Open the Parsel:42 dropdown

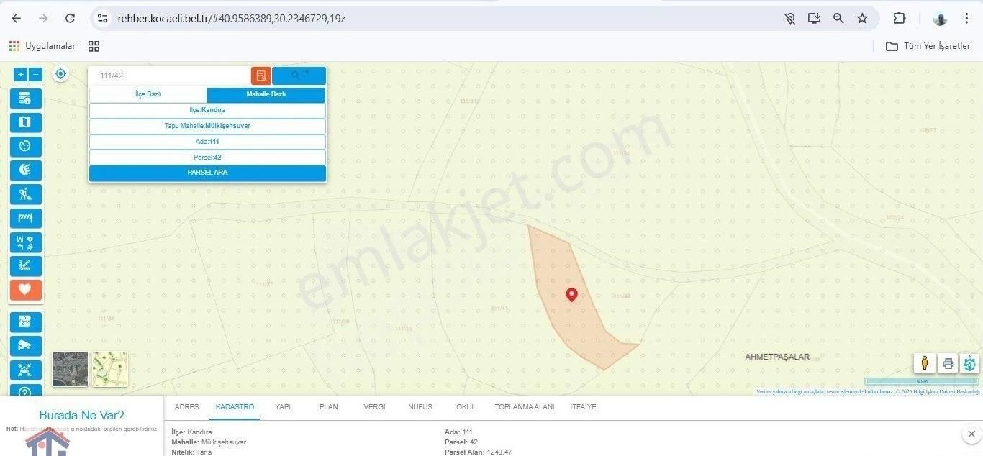pyautogui.click(x=207, y=158)
